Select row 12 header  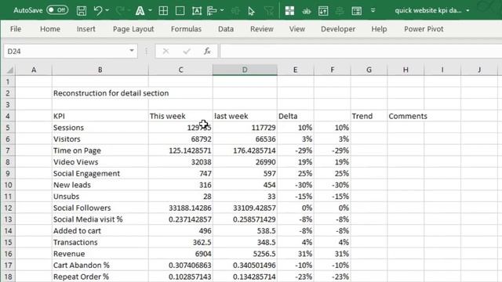(8, 208)
